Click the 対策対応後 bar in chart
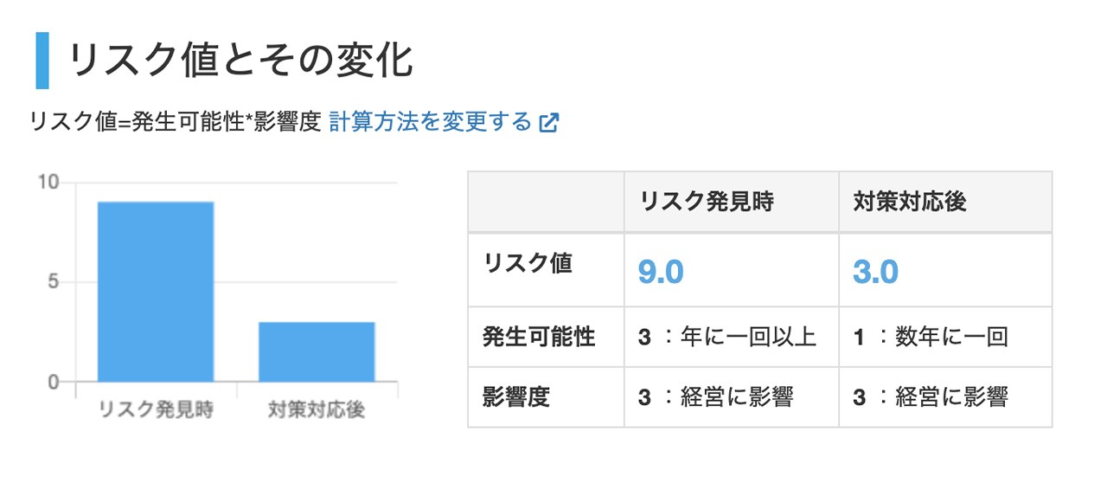Viewport: 1107px width, 483px height. coord(317,352)
